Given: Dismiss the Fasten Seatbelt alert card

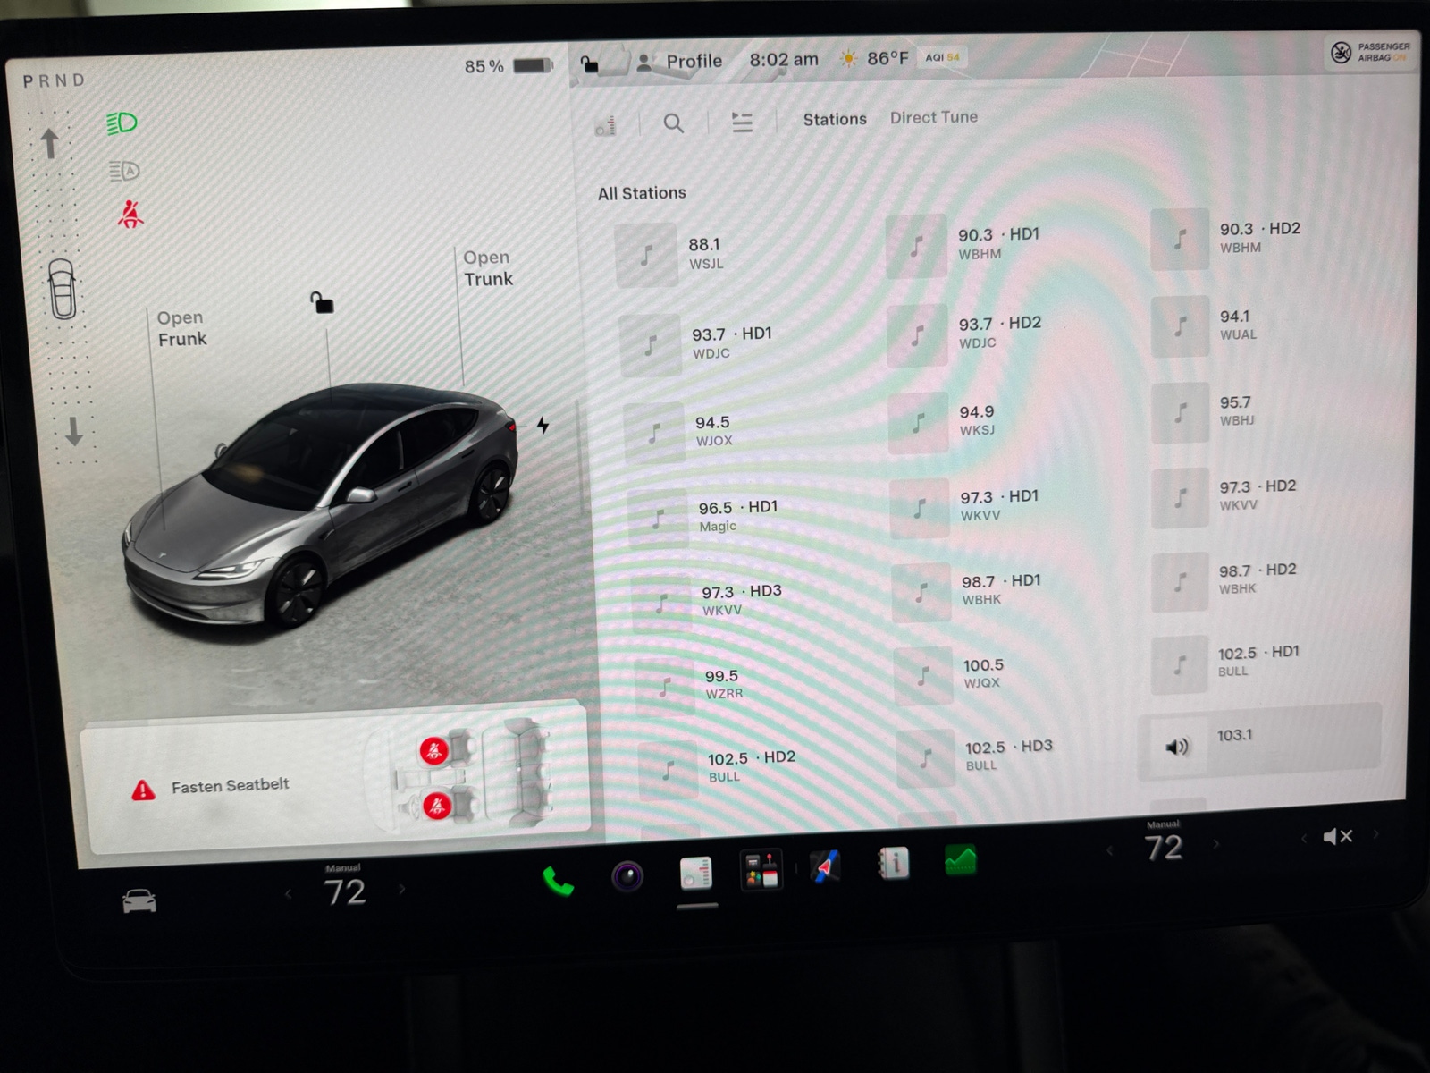Looking at the screenshot, I should tap(334, 779).
